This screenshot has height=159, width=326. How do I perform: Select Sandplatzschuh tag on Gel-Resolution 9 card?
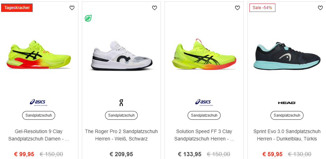pos(39,115)
